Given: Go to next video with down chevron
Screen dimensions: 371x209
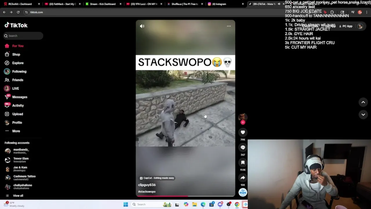Looking at the screenshot, I should [363, 115].
